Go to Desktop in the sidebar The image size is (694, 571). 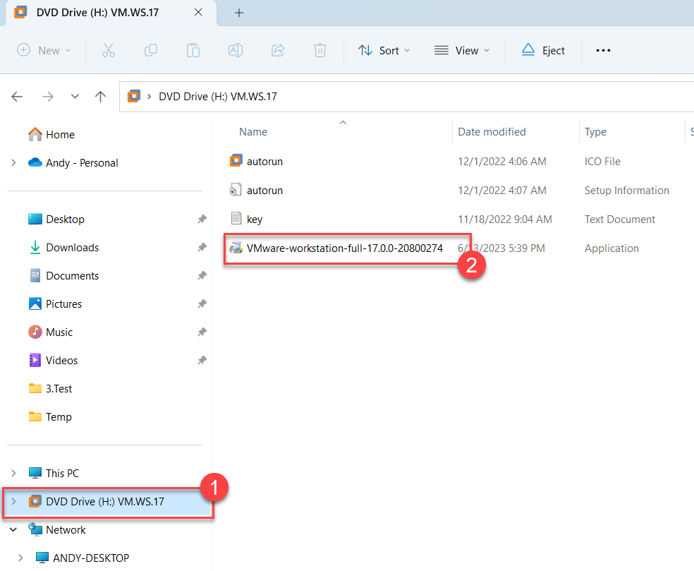point(65,220)
